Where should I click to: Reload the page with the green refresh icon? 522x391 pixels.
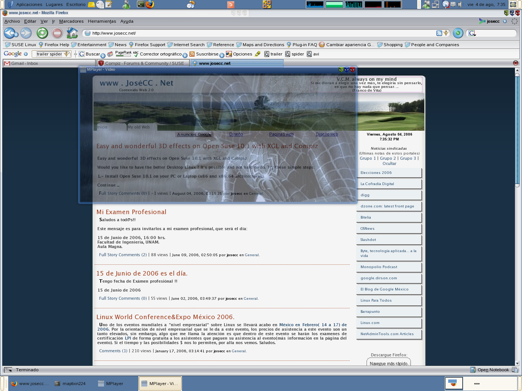click(42, 33)
